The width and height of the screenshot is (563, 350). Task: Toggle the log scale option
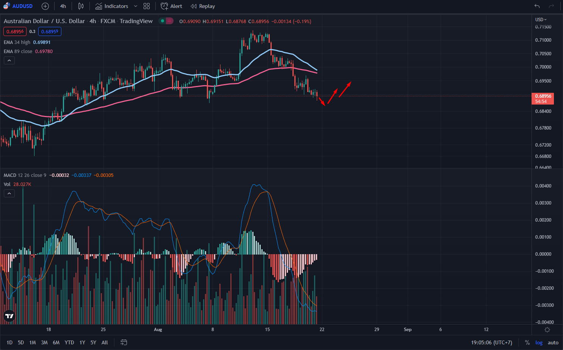539,342
